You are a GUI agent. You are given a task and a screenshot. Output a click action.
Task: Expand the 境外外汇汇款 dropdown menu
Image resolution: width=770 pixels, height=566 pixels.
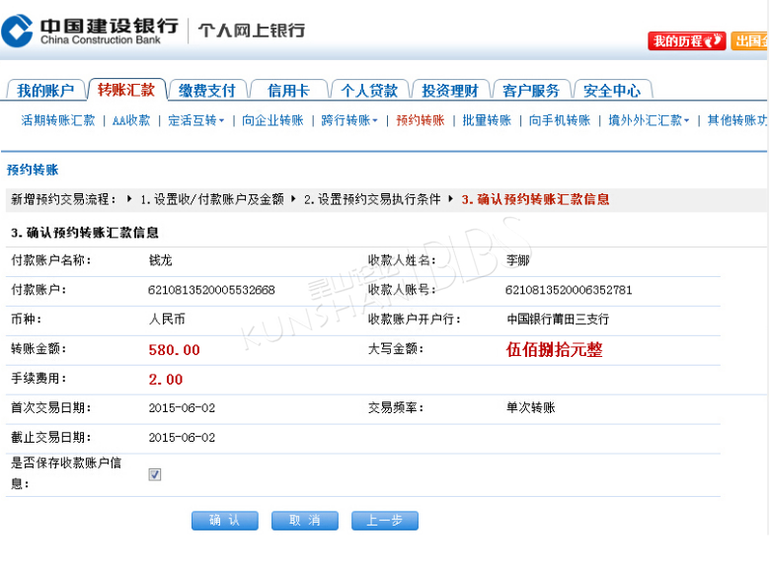(649, 120)
